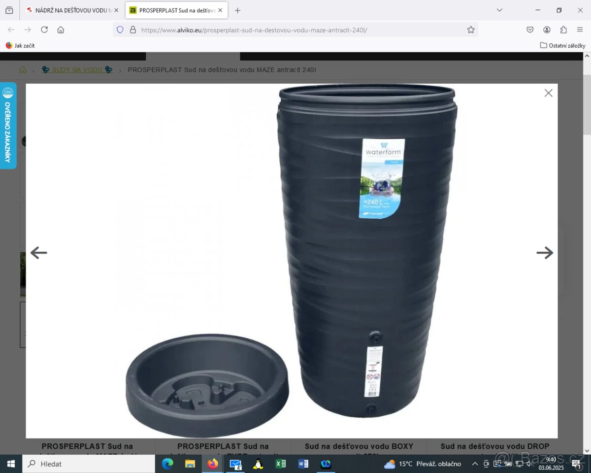Open the network tray icon
This screenshot has height=473, width=591.
[519, 464]
